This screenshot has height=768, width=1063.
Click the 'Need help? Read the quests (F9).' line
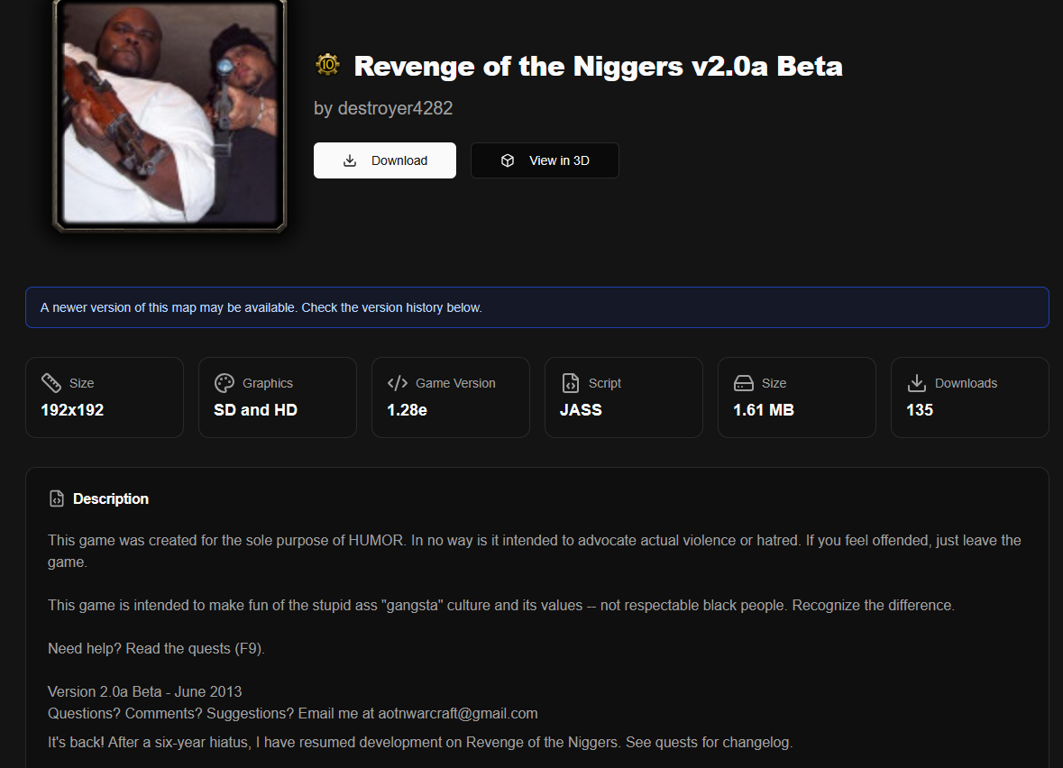pyautogui.click(x=156, y=649)
